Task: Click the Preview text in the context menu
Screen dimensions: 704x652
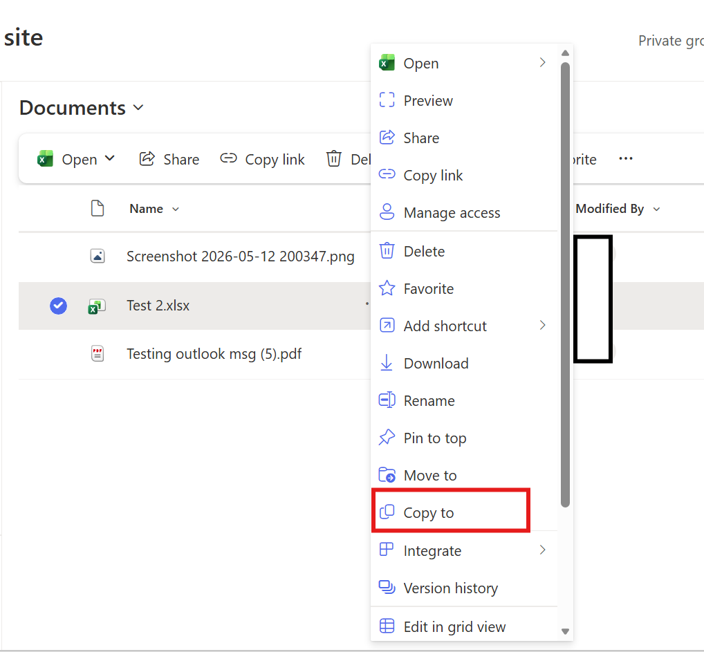Action: pyautogui.click(x=428, y=100)
